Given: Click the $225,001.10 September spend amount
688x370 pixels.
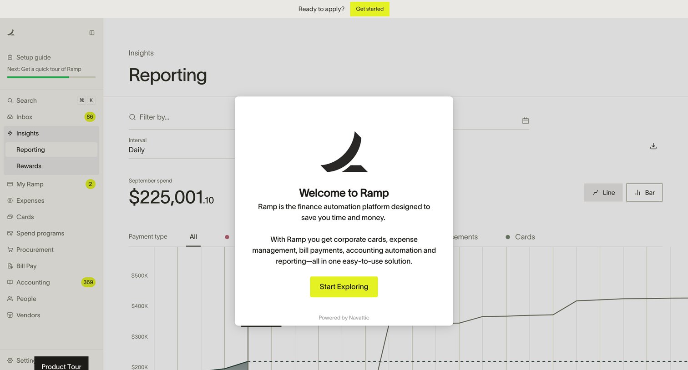Looking at the screenshot, I should 171,197.
